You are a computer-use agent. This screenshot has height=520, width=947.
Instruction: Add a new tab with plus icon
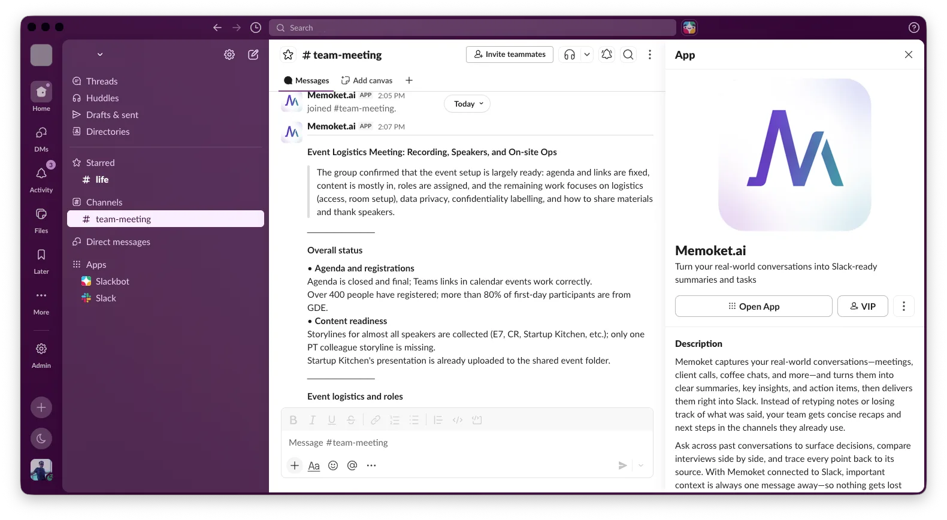pos(409,80)
